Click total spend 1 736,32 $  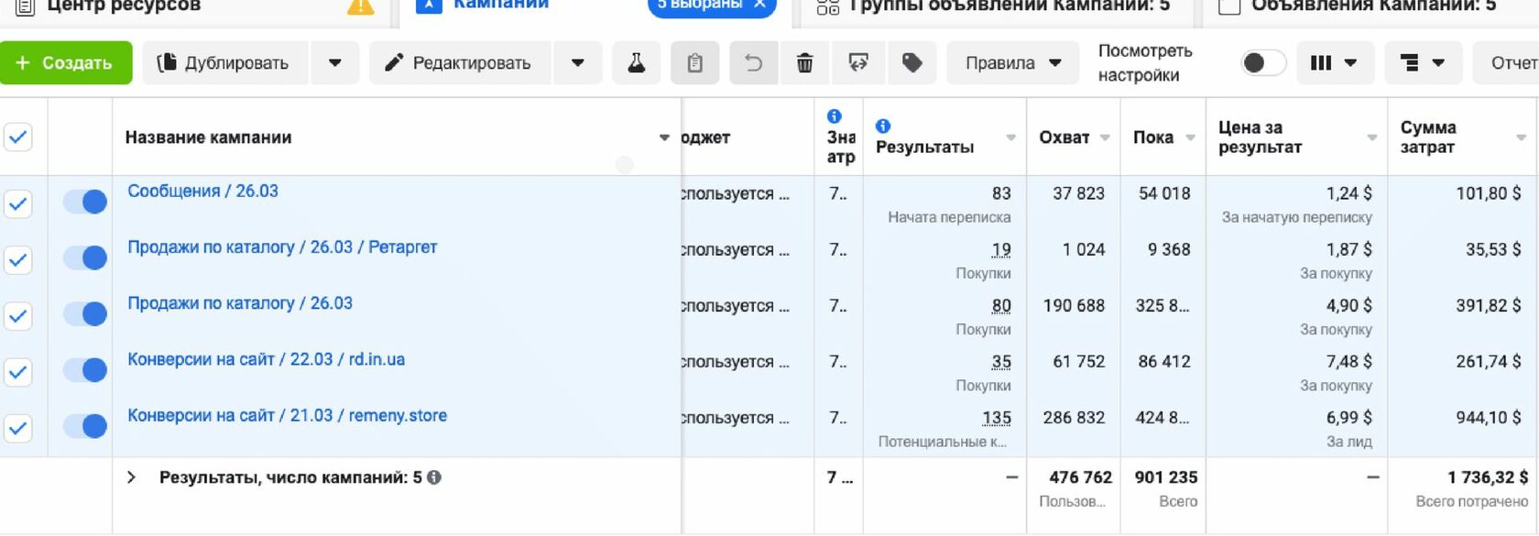pyautogui.click(x=1488, y=477)
